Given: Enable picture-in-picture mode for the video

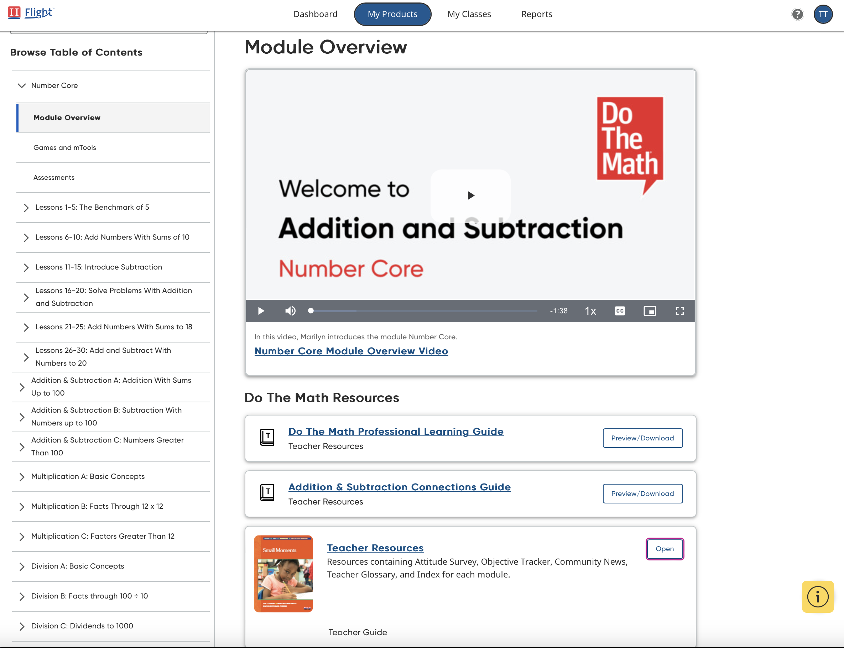Looking at the screenshot, I should [650, 311].
